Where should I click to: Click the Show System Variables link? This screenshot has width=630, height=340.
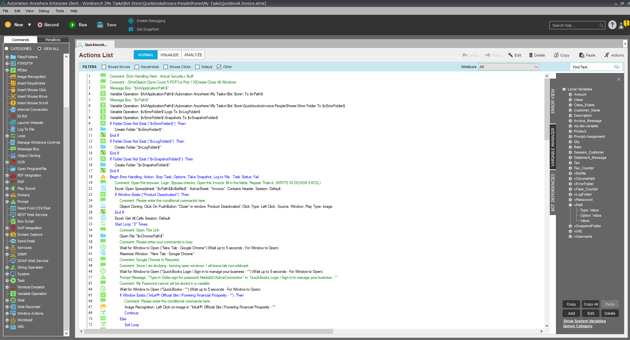(x=584, y=321)
